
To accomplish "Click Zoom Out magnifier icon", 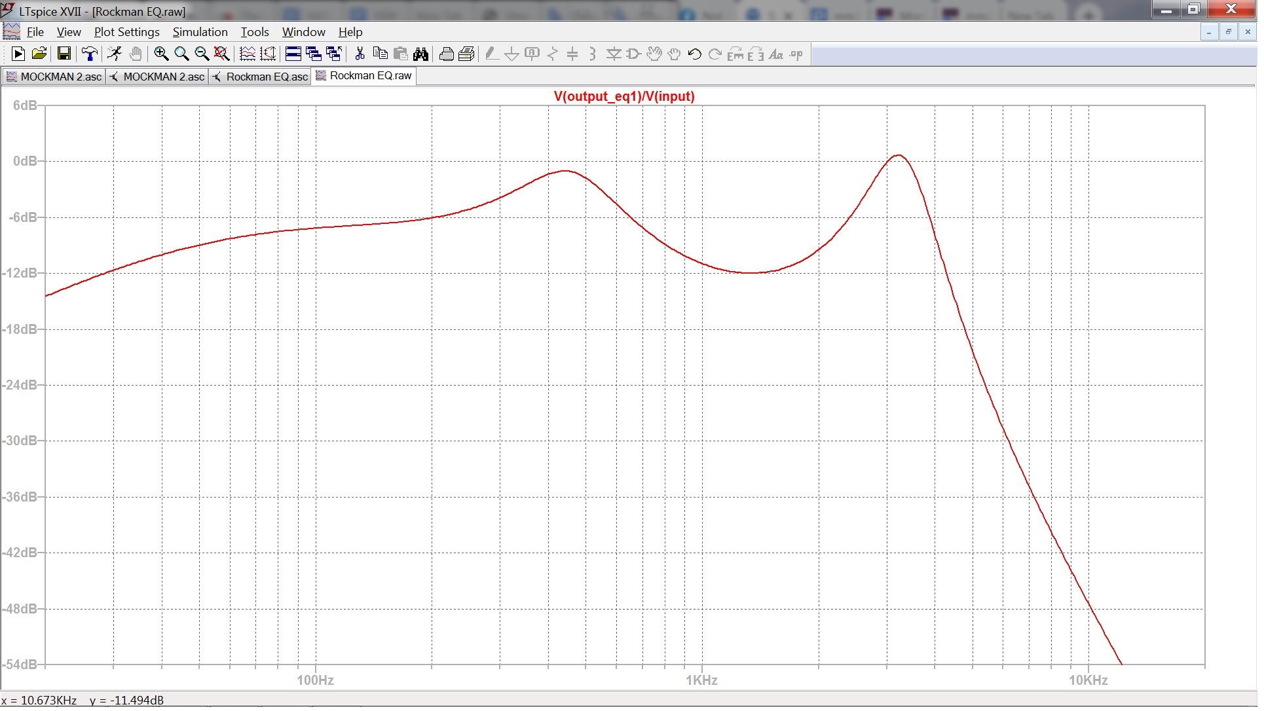I will pos(202,54).
